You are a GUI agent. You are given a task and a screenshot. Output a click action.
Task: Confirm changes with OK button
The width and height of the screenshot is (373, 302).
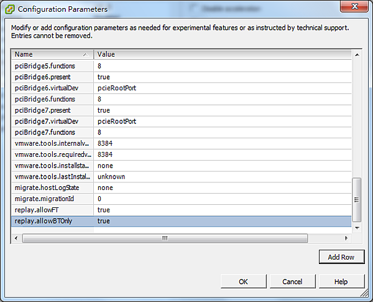(x=243, y=281)
